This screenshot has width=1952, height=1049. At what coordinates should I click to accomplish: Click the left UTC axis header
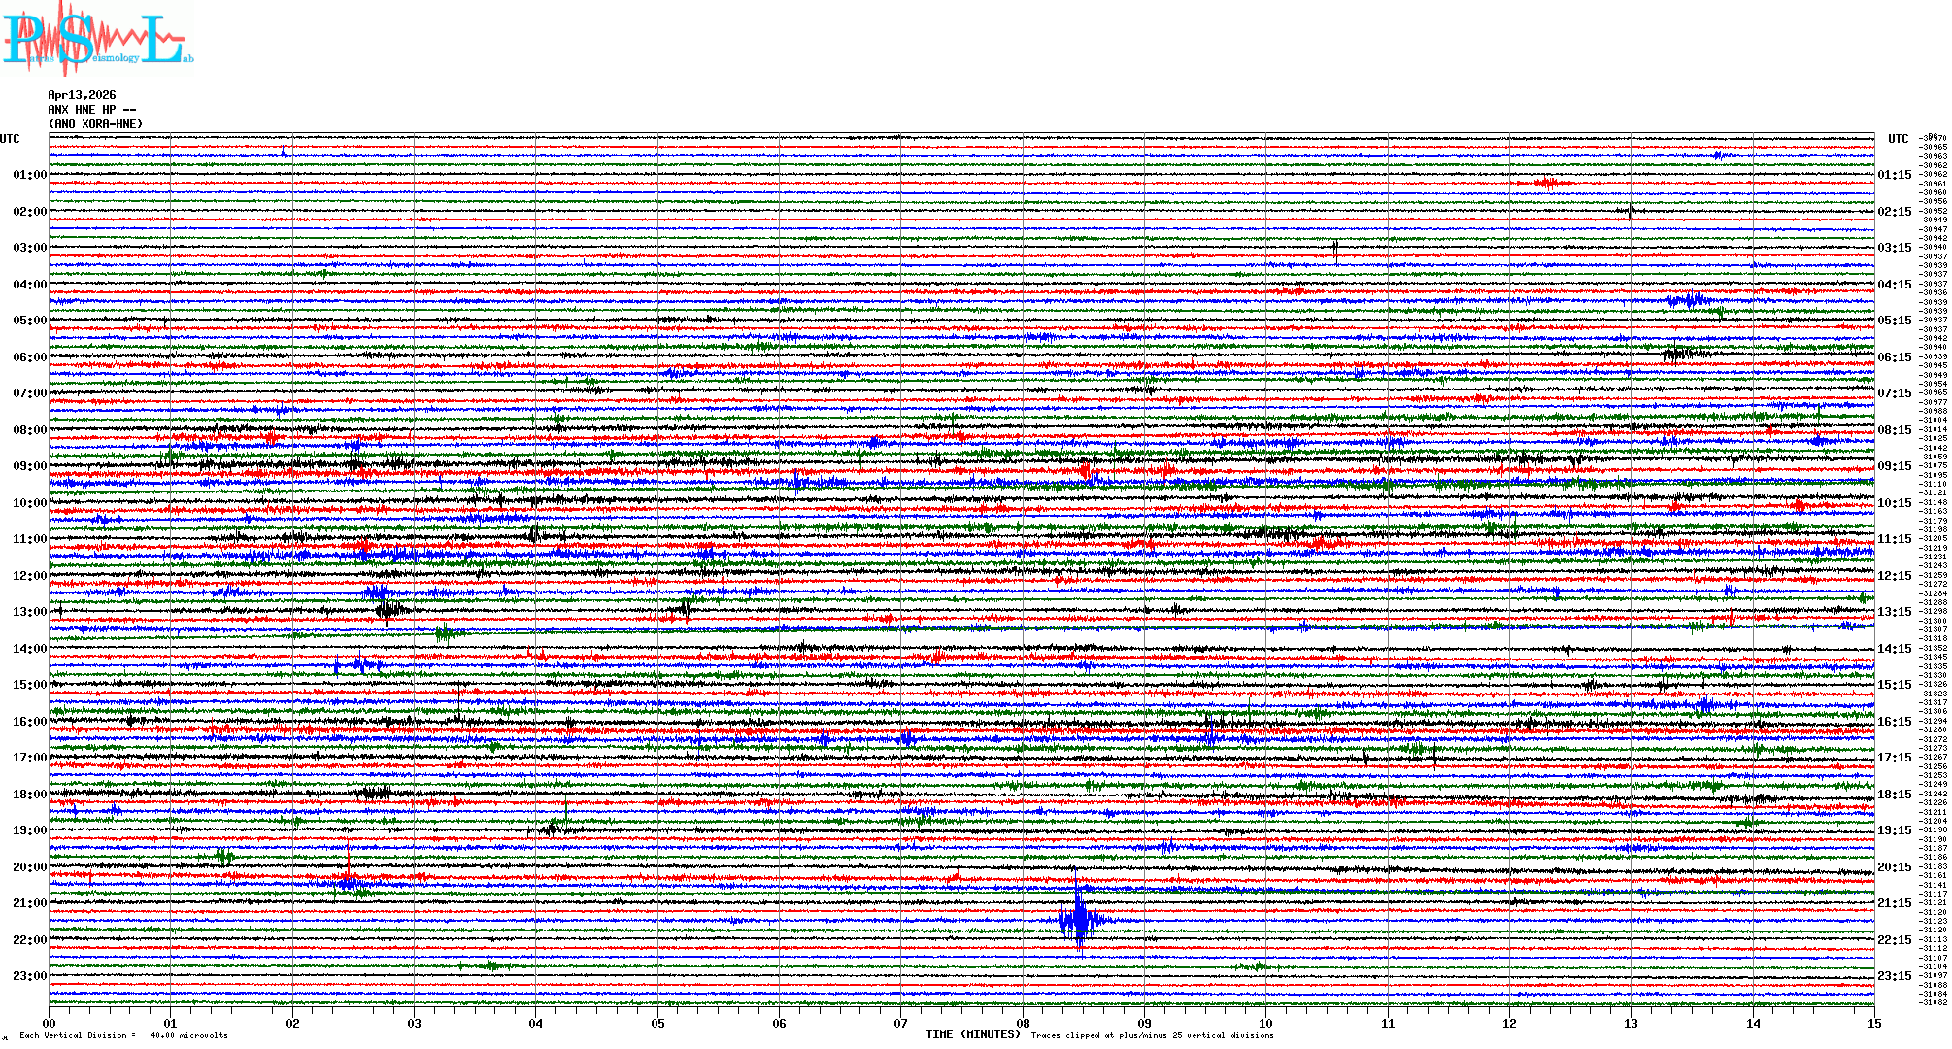[x=10, y=139]
